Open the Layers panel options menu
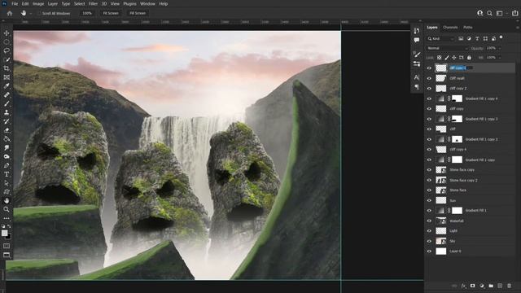 pos(518,27)
